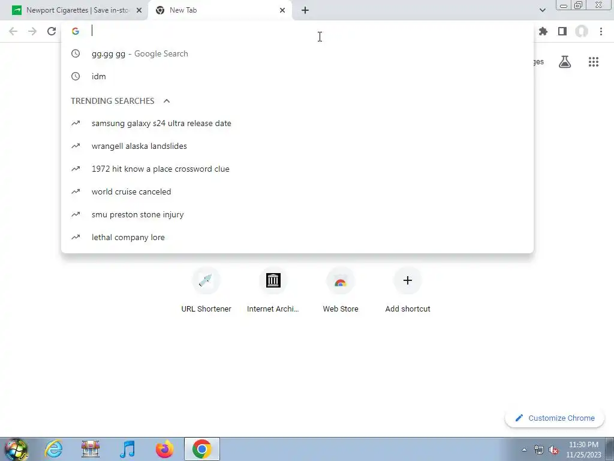Image resolution: width=614 pixels, height=461 pixels.
Task: Click the Add shortcut plus tile
Action: pyautogui.click(x=408, y=291)
